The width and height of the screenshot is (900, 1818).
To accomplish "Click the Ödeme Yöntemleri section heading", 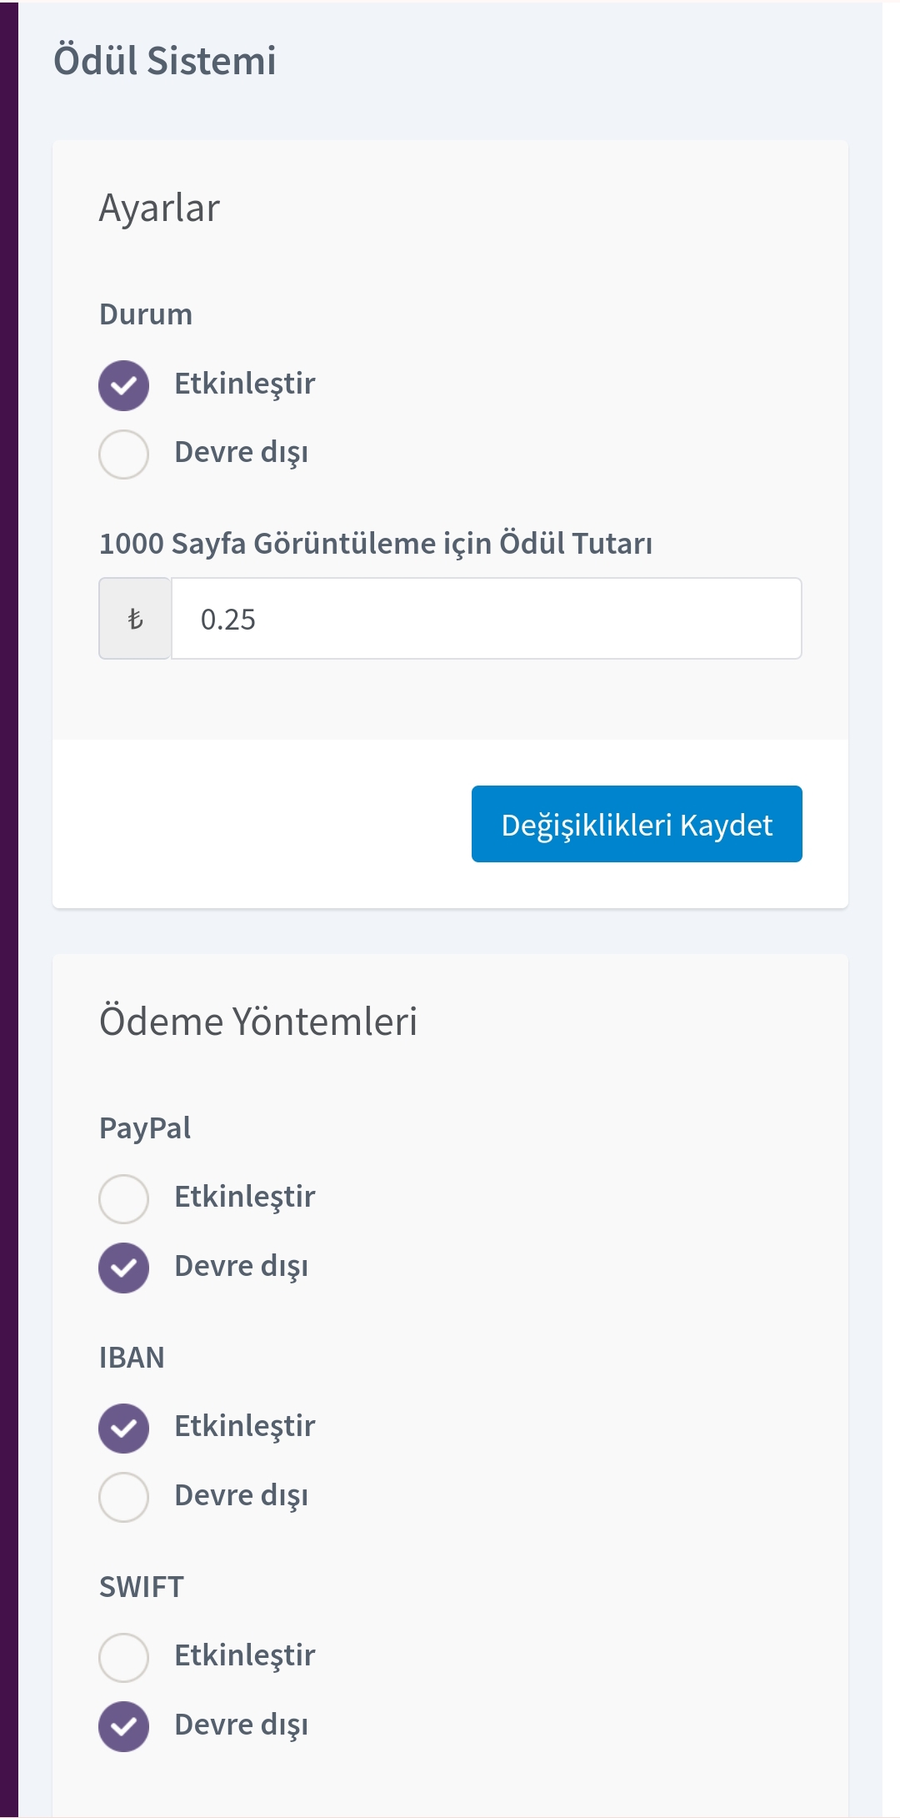I will [258, 1021].
